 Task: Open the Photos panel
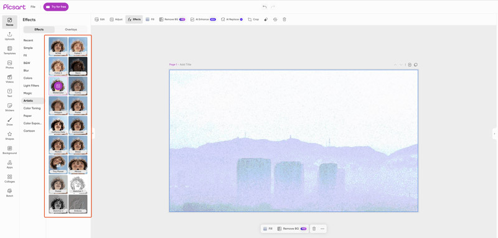(9, 65)
